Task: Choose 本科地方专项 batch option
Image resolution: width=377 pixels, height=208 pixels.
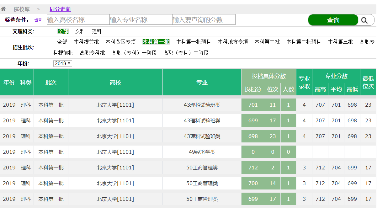Action: click(233, 42)
